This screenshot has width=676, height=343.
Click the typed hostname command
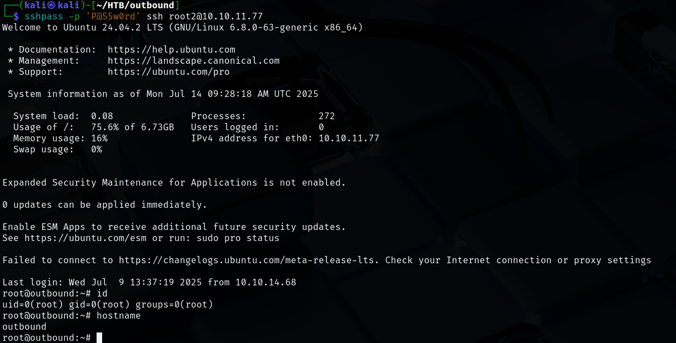click(119, 316)
